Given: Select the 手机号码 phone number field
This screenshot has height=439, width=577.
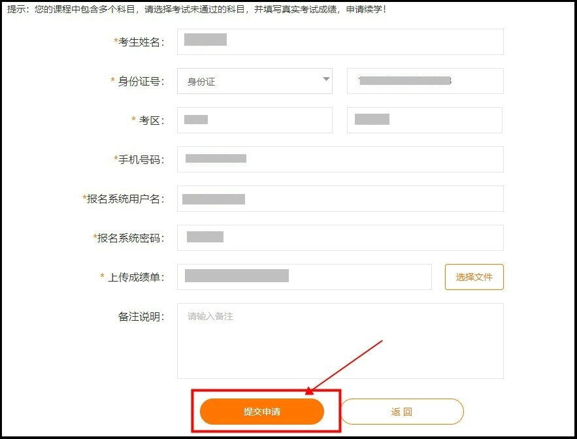Looking at the screenshot, I should point(340,159).
